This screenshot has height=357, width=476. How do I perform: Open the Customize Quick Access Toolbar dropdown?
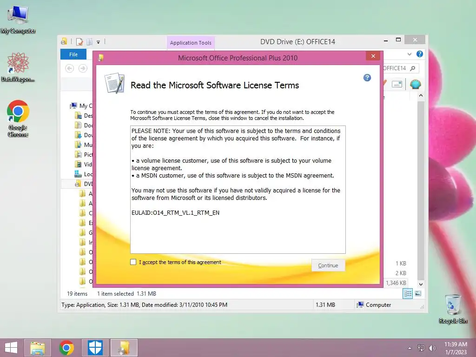pyautogui.click(x=99, y=42)
